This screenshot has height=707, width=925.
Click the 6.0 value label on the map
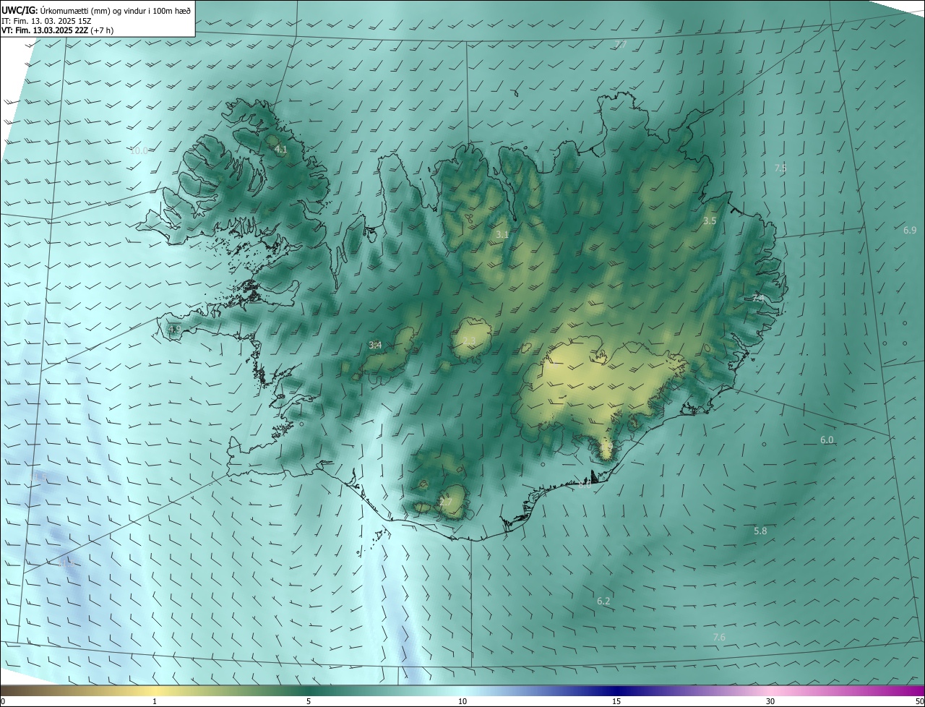pyautogui.click(x=827, y=440)
